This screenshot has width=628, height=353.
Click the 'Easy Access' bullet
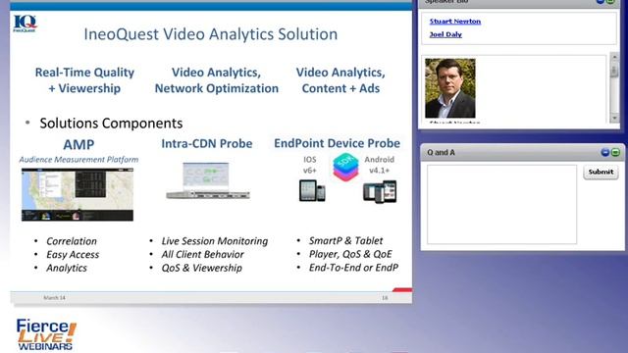coord(73,255)
